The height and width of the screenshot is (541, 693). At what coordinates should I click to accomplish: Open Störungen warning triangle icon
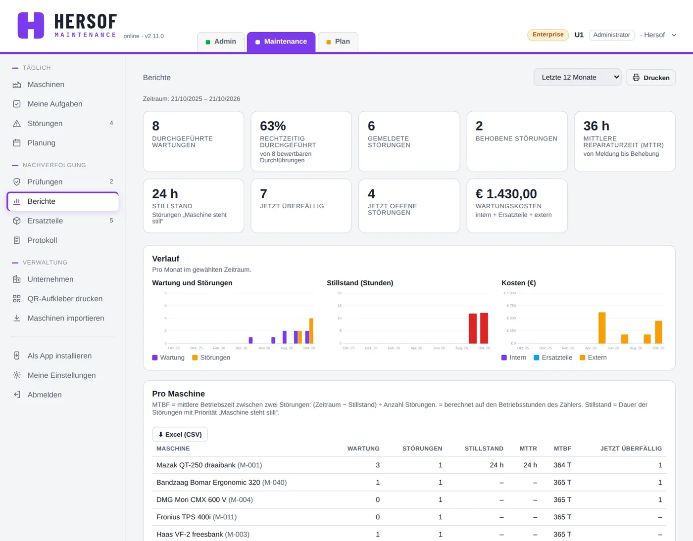tap(17, 124)
